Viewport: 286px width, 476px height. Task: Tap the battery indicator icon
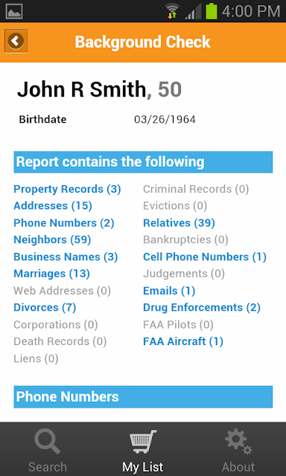pos(212,12)
